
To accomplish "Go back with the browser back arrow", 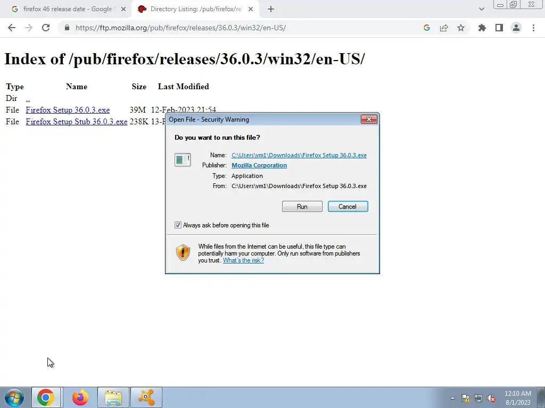I will pos(12,28).
